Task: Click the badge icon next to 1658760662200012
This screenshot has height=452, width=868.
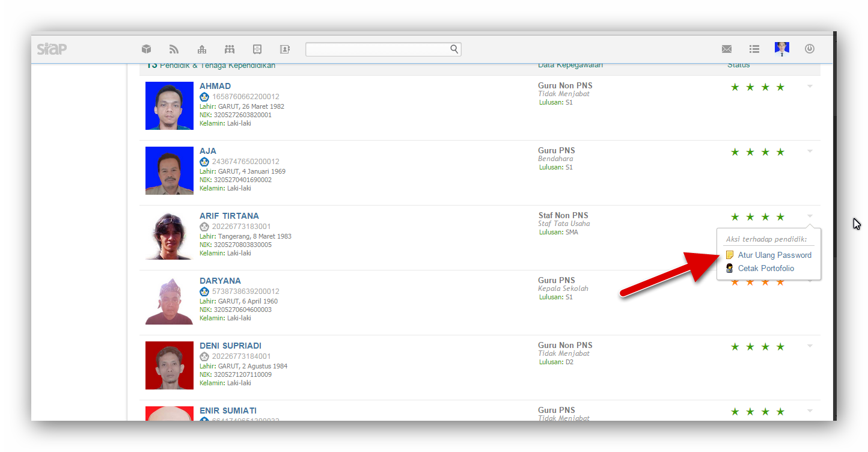Action: (204, 97)
